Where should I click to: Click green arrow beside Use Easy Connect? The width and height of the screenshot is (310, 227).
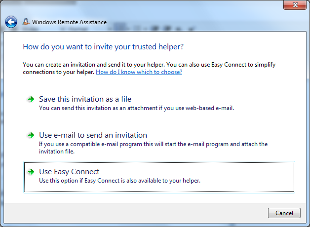(31, 172)
